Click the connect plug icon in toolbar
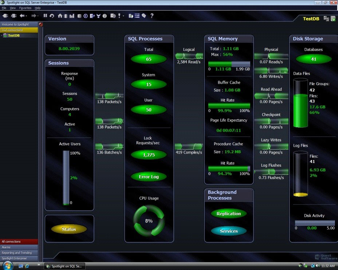Image resolution: width=338 pixels, height=270 pixels. [5, 16]
